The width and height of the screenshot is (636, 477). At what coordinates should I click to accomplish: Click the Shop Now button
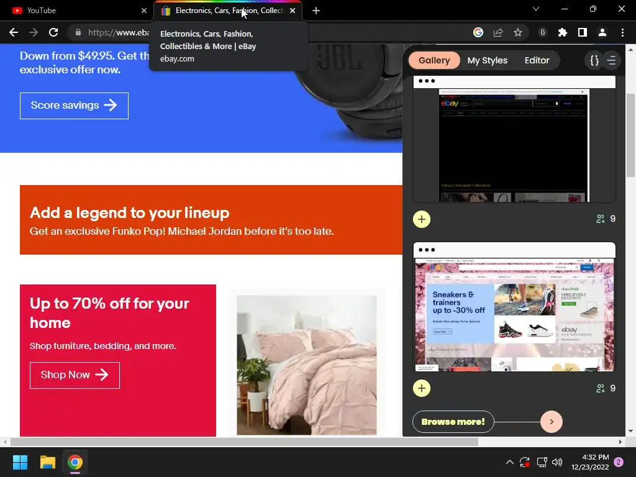coord(75,375)
